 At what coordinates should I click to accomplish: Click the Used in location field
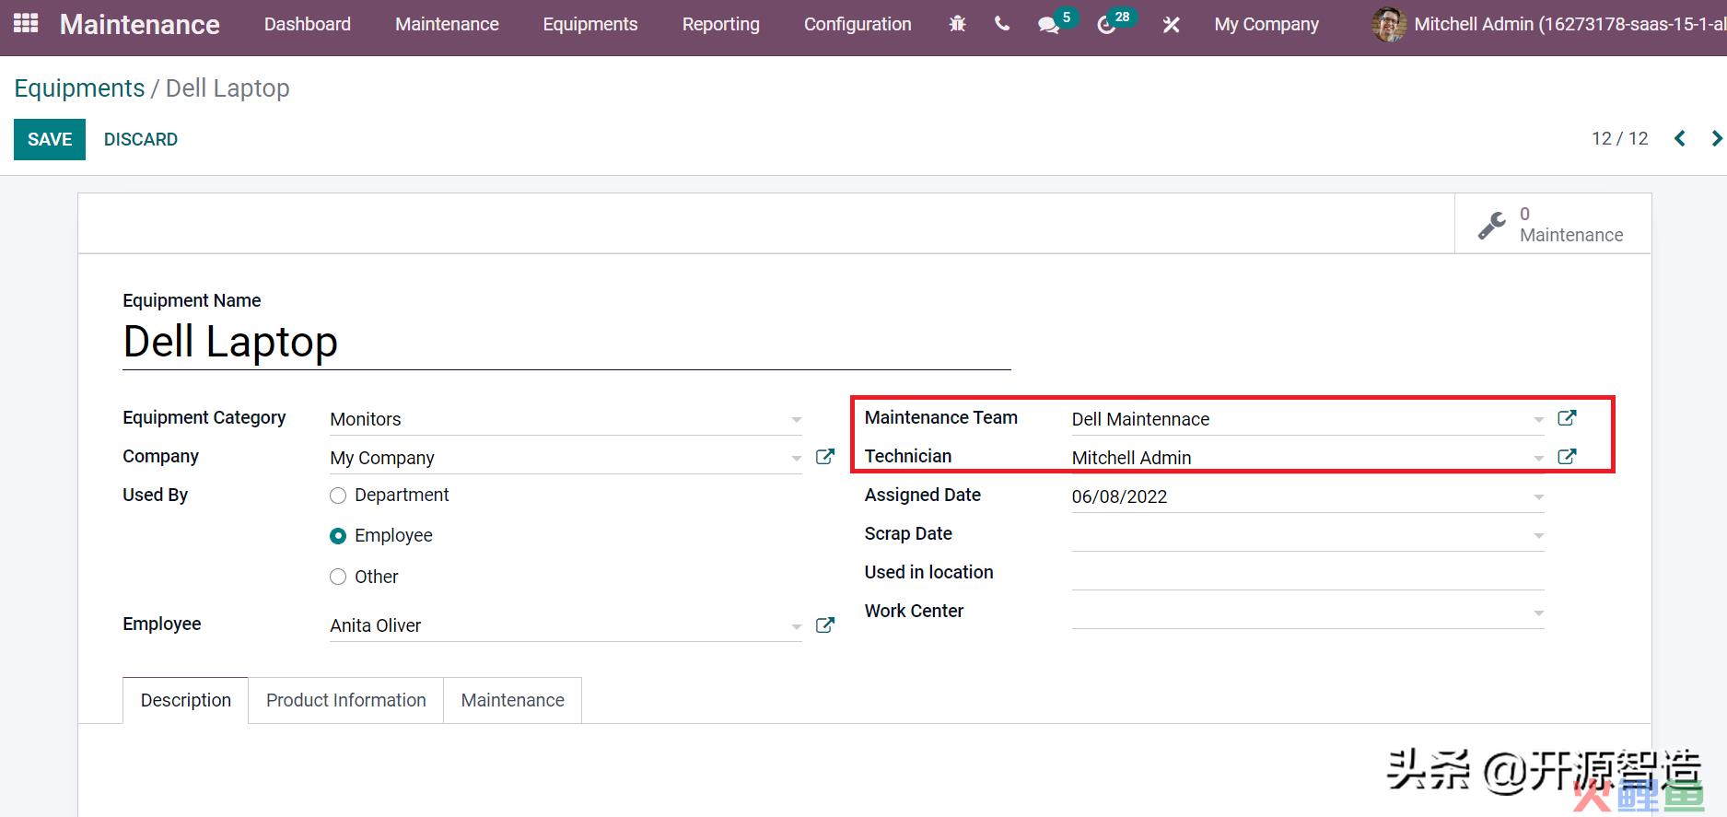[1308, 573]
